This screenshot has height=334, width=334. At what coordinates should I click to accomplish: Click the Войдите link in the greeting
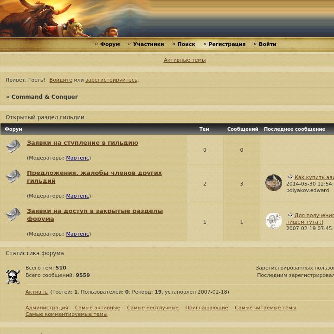click(61, 80)
